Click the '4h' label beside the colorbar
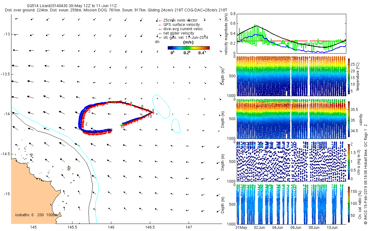The width and height of the screenshot is (370, 231). click(x=157, y=42)
